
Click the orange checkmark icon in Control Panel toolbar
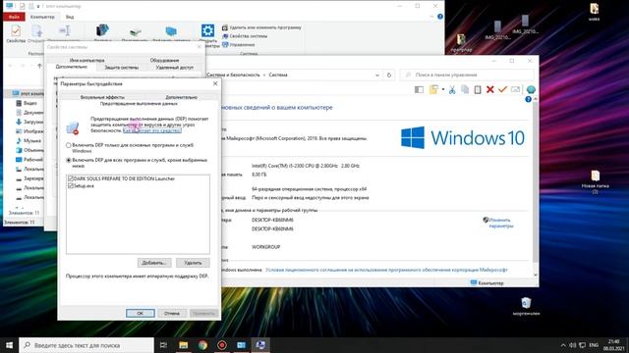pyautogui.click(x=502, y=89)
